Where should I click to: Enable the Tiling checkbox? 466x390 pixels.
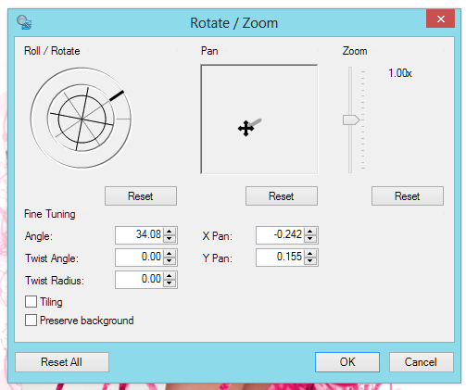tap(31, 301)
